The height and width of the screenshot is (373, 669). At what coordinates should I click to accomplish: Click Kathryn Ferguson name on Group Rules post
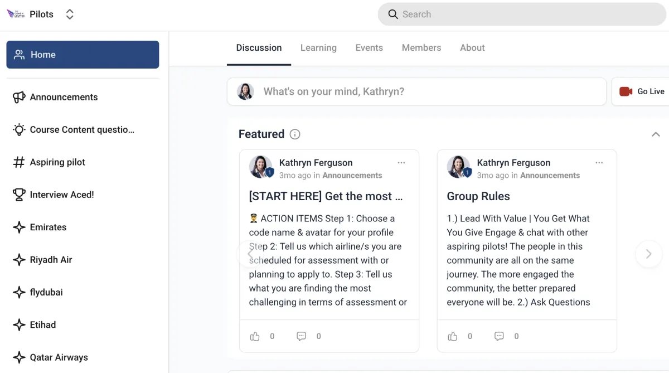click(x=513, y=163)
